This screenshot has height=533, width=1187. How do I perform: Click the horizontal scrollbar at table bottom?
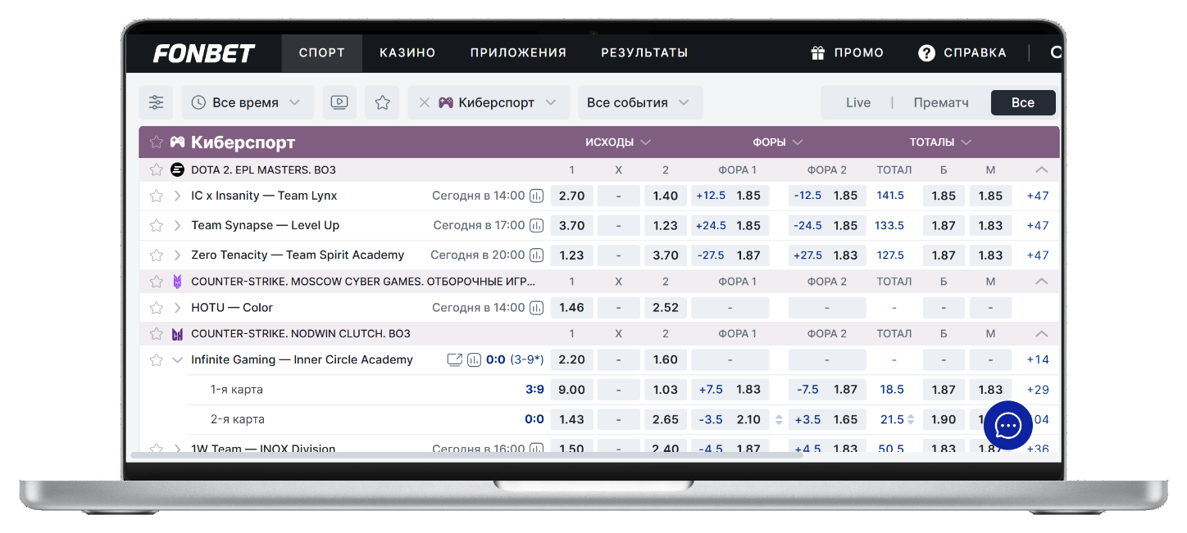466,454
